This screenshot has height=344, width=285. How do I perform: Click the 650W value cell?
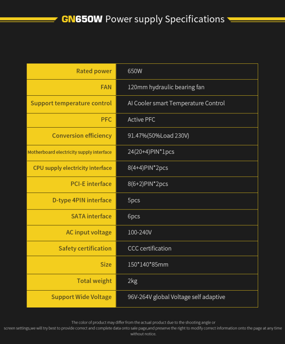[187, 71]
